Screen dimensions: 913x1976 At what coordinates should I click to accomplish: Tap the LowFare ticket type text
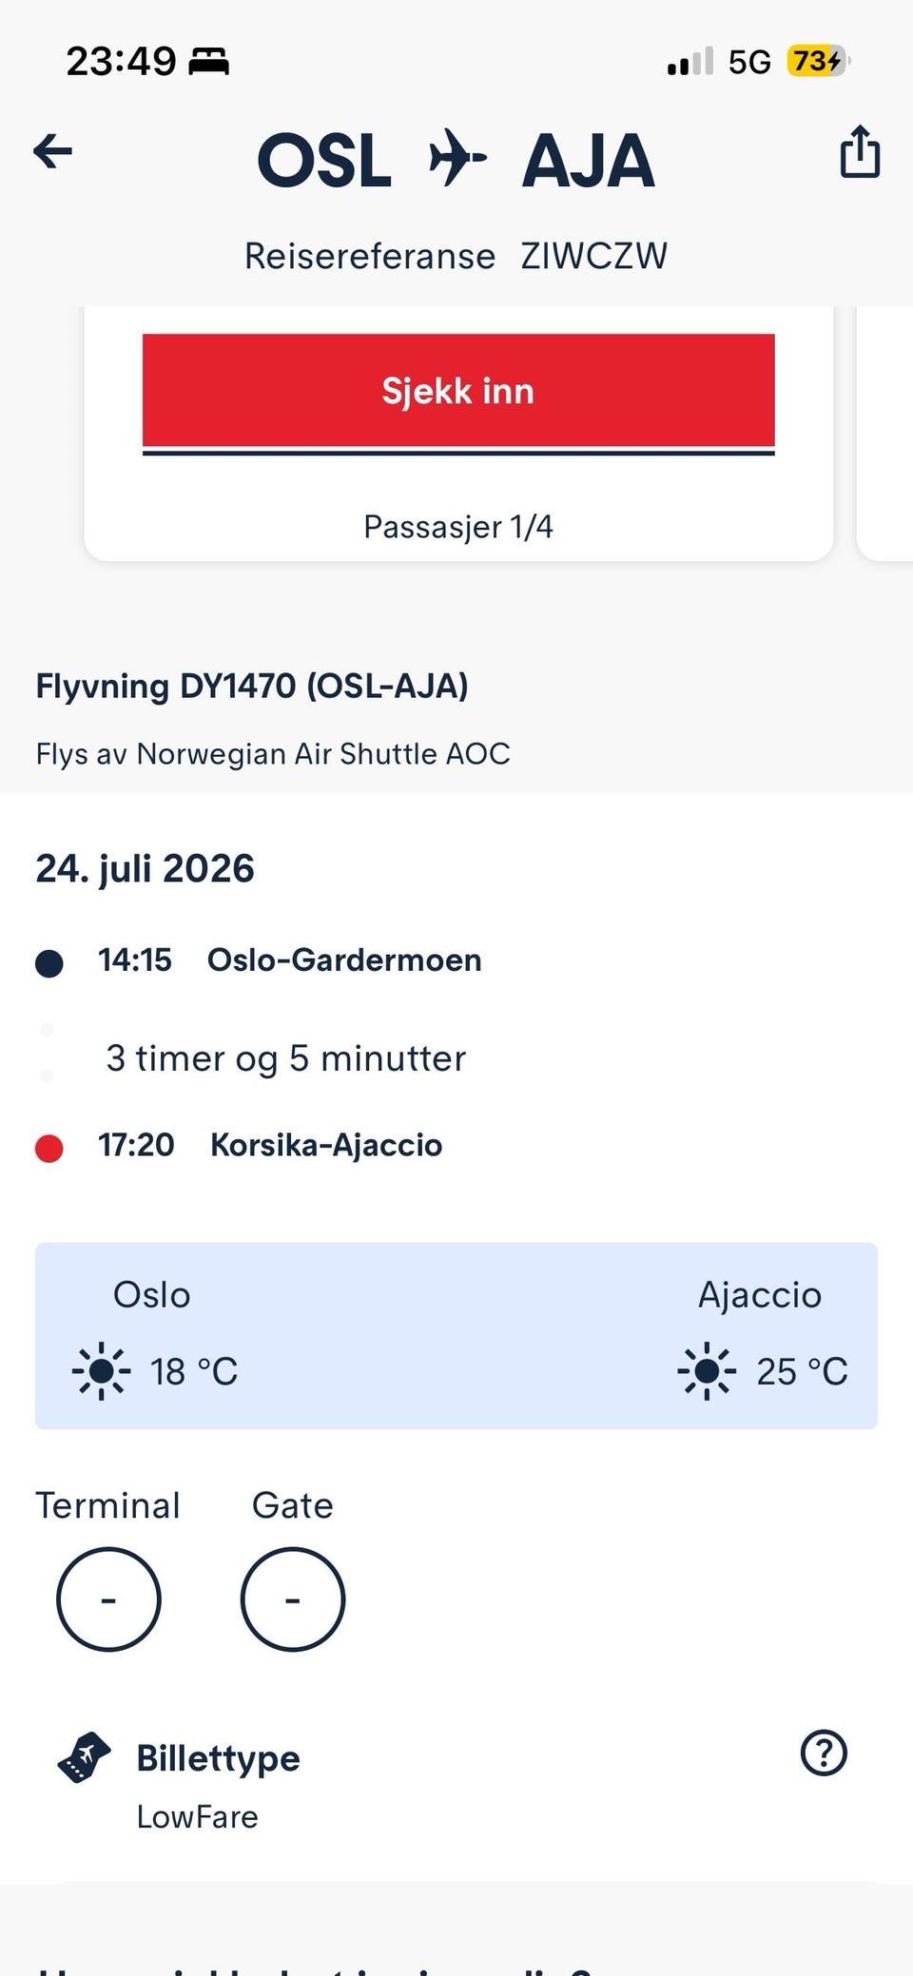(198, 1817)
